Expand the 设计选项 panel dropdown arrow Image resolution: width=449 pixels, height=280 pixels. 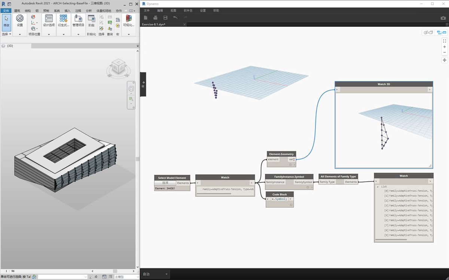click(49, 34)
